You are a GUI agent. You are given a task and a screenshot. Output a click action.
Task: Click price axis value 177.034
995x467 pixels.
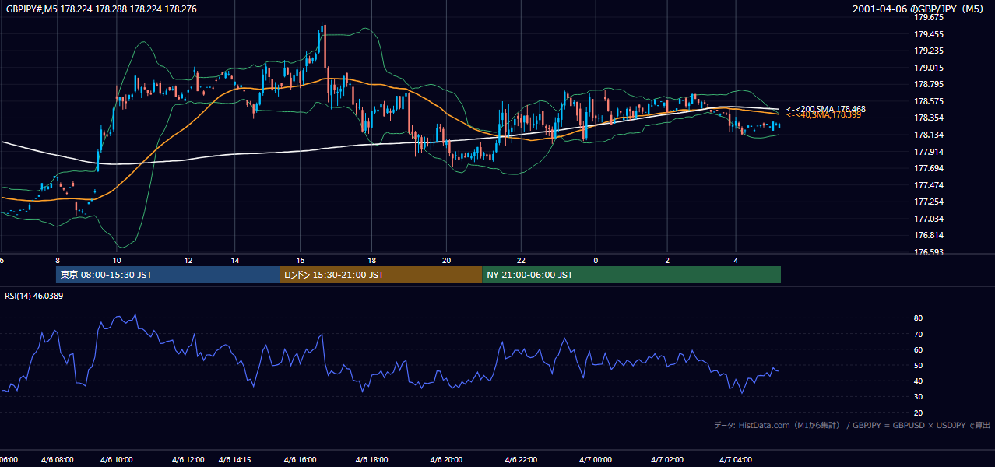pyautogui.click(x=928, y=219)
